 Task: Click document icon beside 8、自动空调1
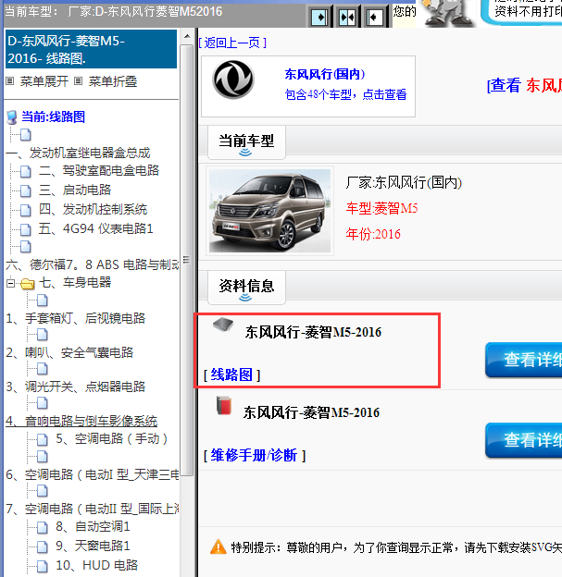(43, 527)
